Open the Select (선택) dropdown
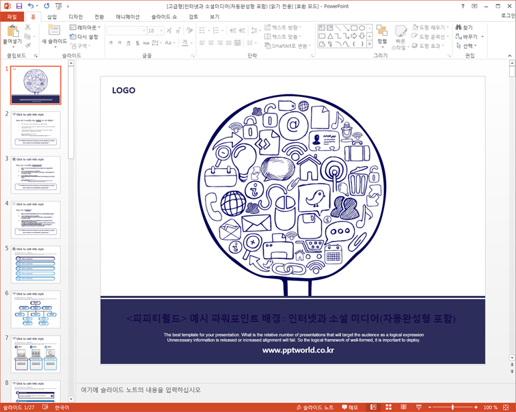This screenshot has height=412, width=516. [x=466, y=46]
